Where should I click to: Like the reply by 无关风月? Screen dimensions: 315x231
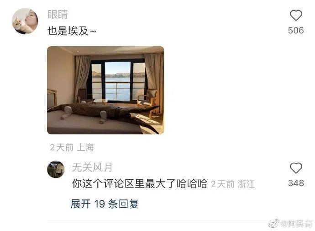(x=296, y=168)
